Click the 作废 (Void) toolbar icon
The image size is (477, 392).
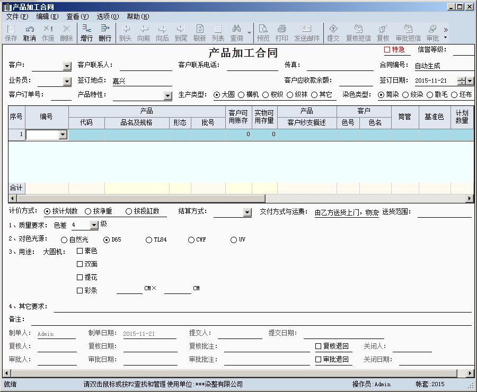point(48,33)
